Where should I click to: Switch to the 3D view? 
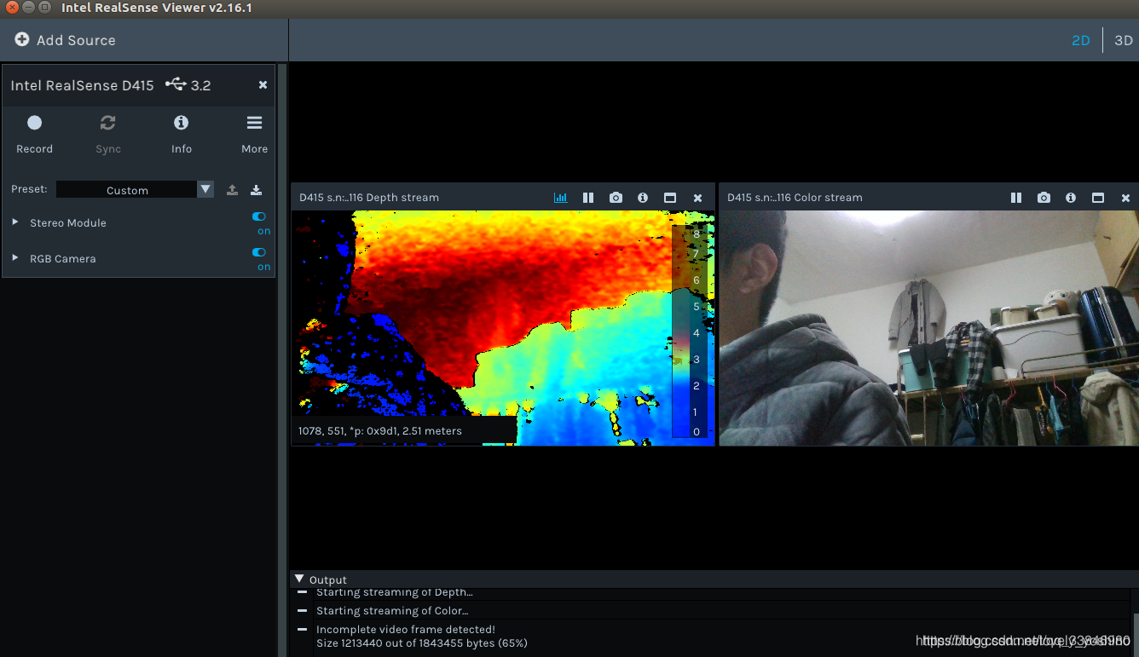(1124, 40)
